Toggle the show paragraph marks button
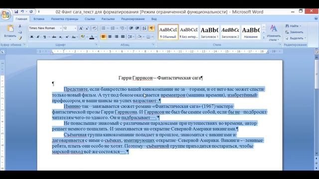 pos(152,28)
